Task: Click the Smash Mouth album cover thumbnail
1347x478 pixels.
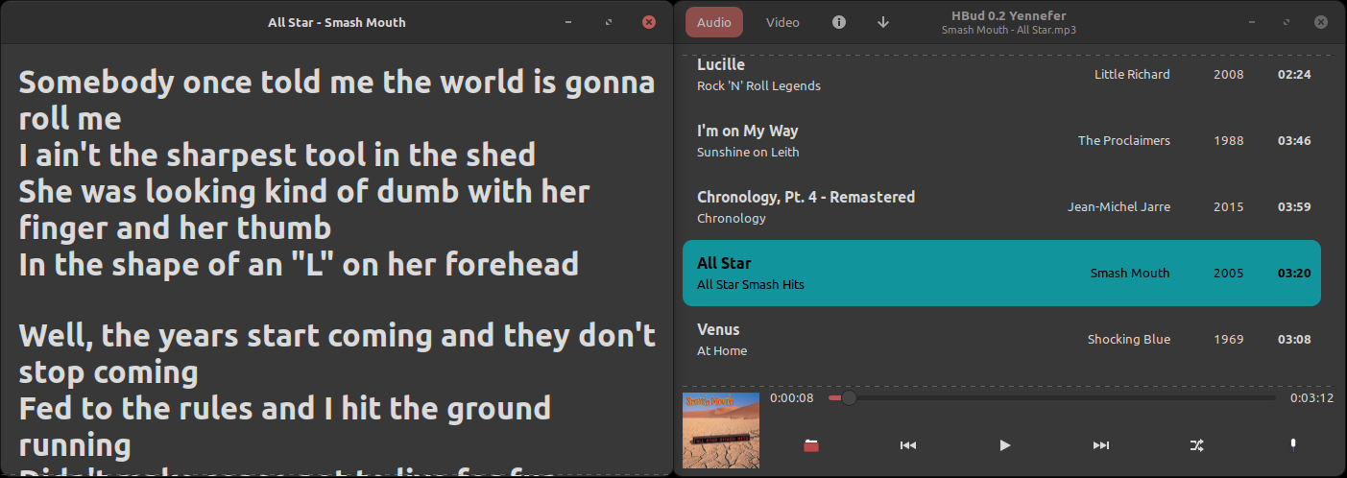Action: click(721, 430)
